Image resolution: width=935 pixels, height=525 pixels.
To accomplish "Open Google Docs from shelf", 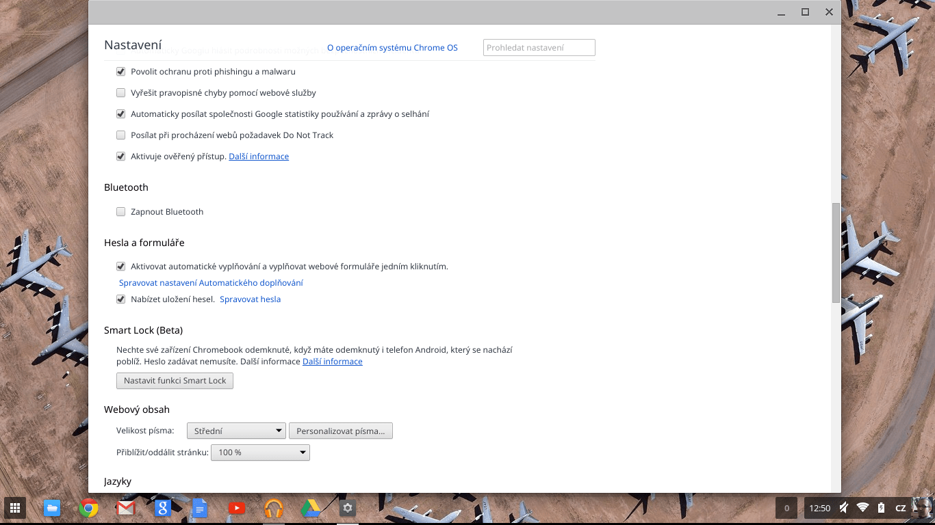I will (199, 508).
